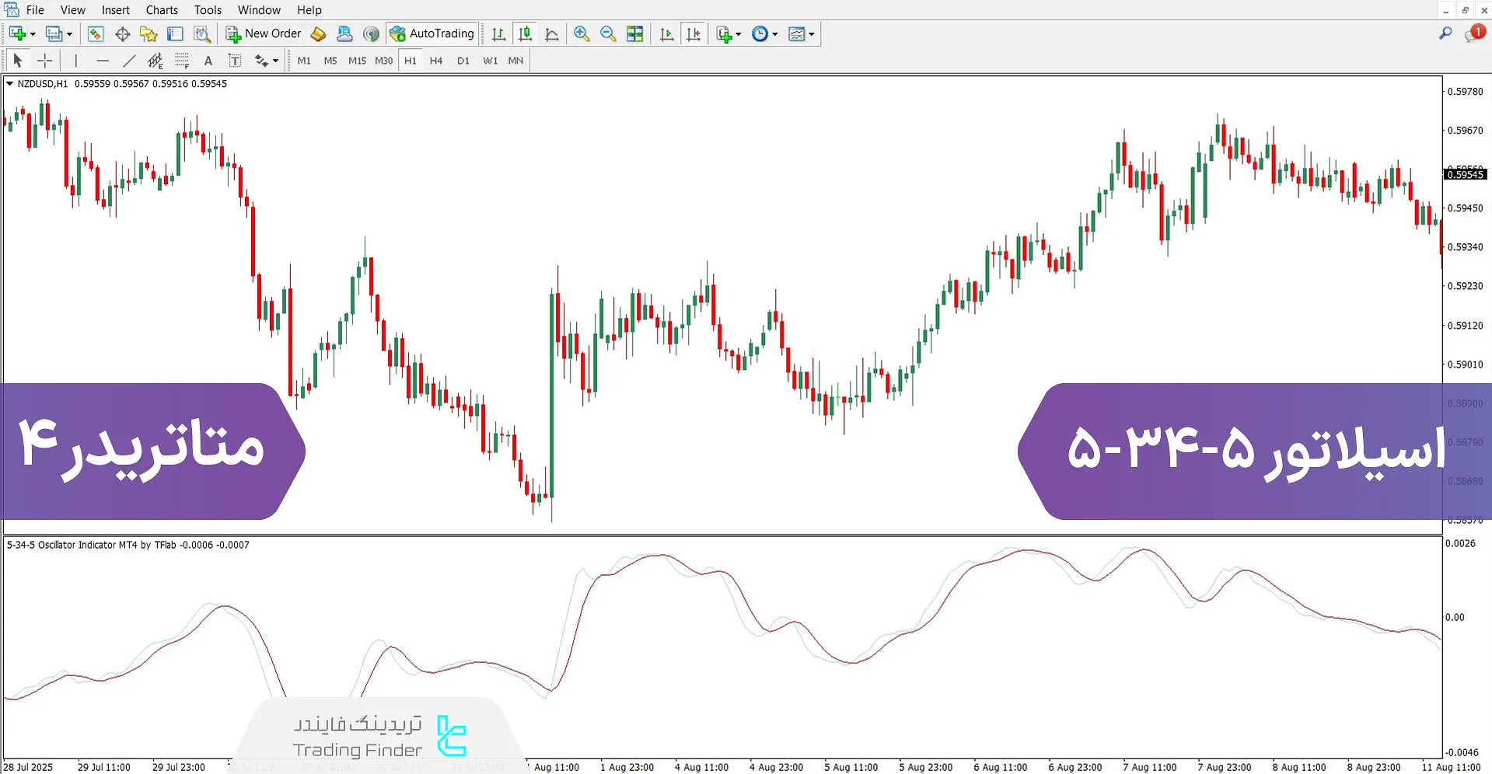Open the Charts menu
The width and height of the screenshot is (1492, 774).
[x=162, y=10]
